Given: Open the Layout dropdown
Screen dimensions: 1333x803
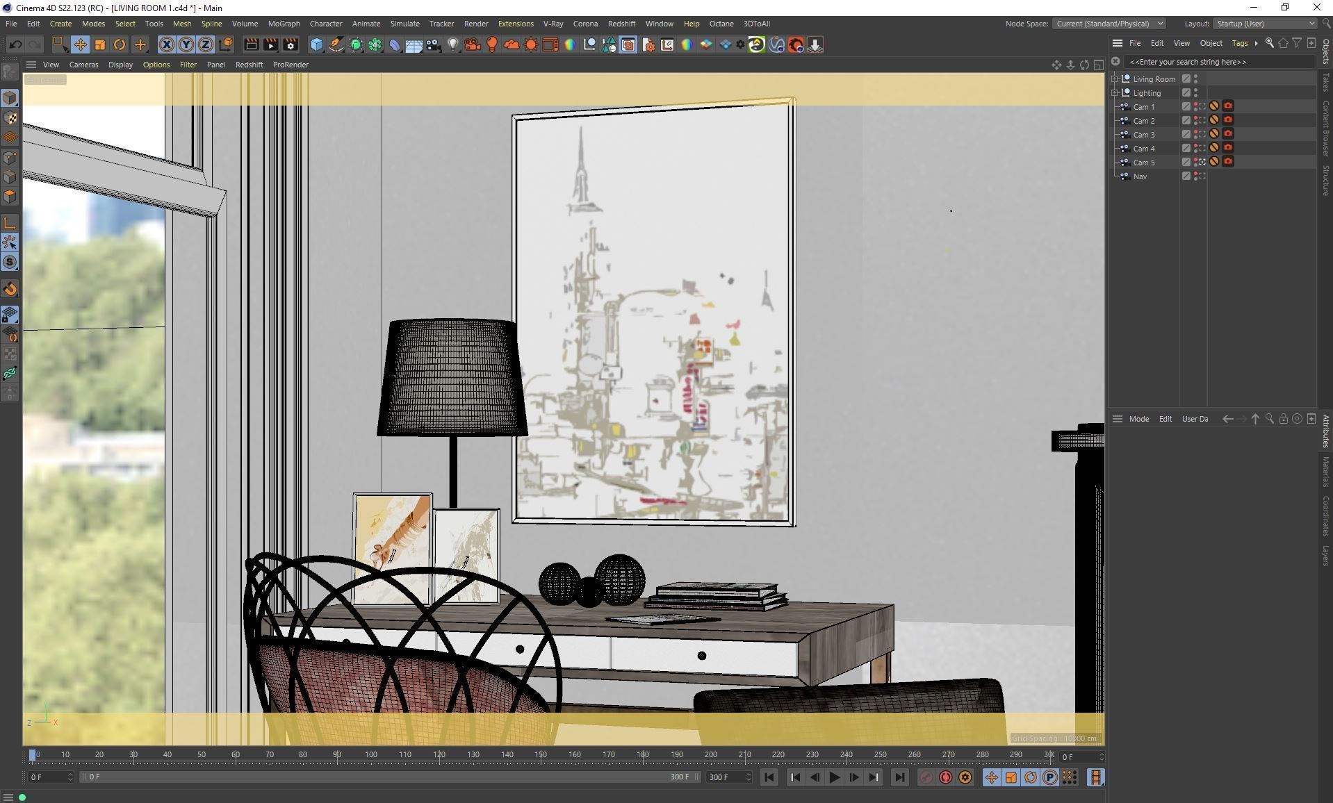Looking at the screenshot, I should (1265, 24).
